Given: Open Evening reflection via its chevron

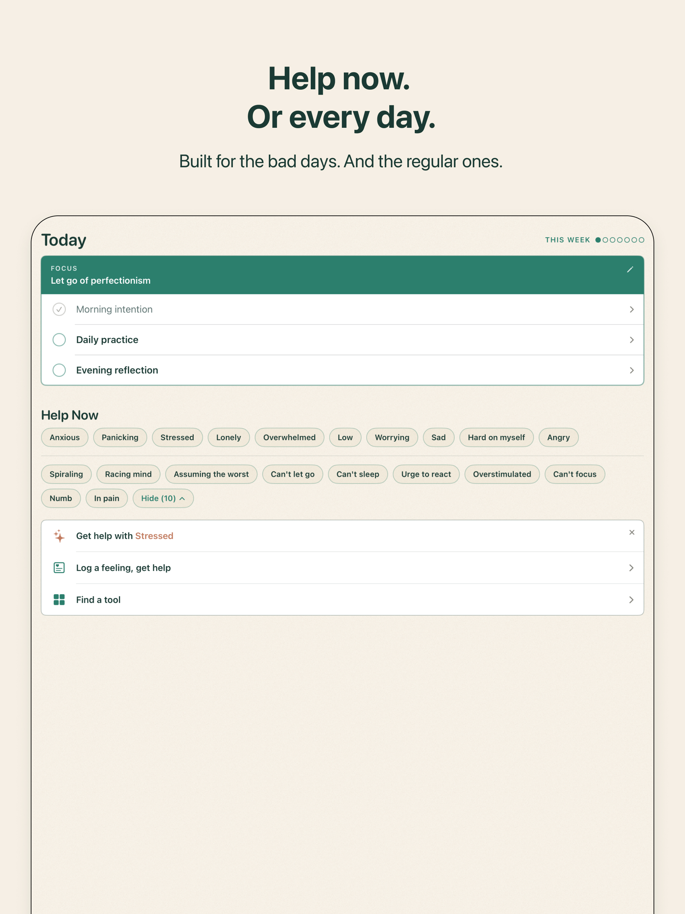Looking at the screenshot, I should pyautogui.click(x=631, y=370).
